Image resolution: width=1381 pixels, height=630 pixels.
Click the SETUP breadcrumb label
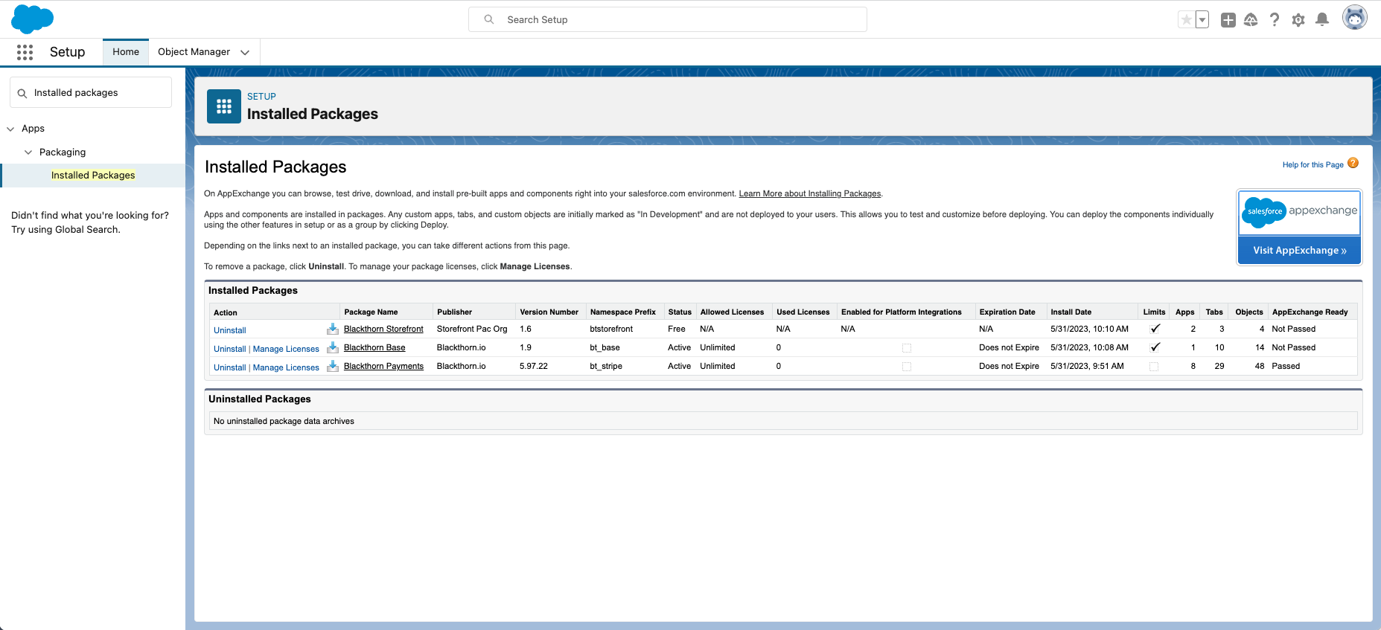tap(261, 97)
